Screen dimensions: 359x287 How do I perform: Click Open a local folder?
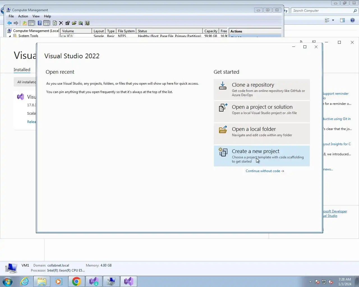click(262, 134)
